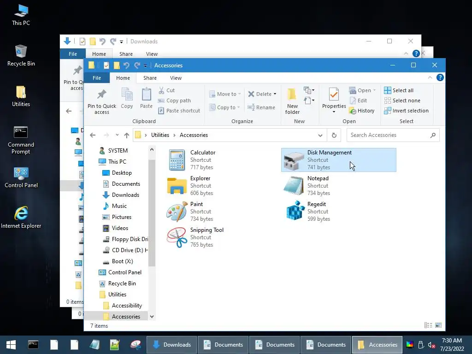The image size is (472, 354).
Task: Open the New item dropdown
Action: 309,90
